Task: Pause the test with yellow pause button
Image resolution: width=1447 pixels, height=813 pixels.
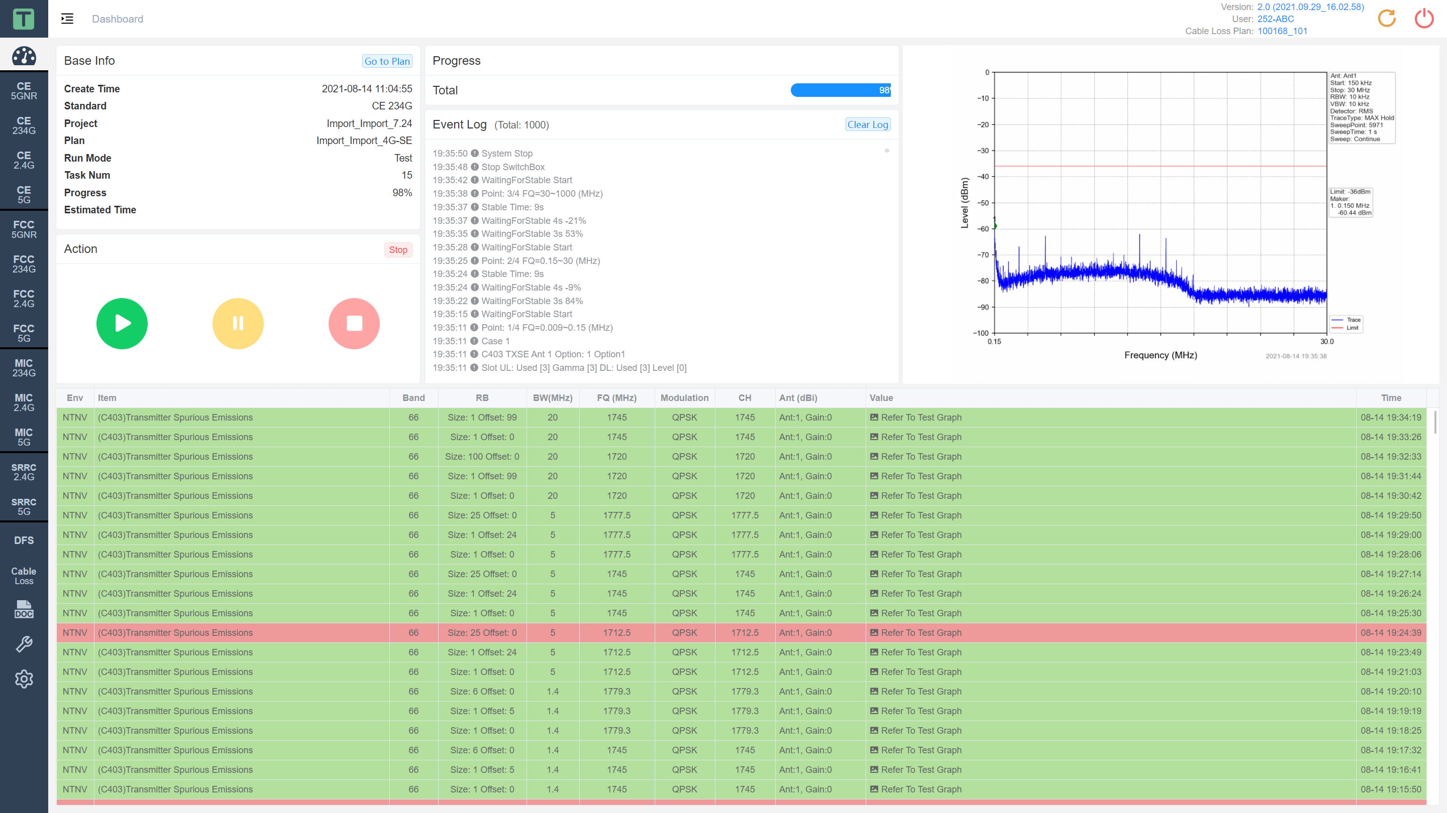Action: [238, 323]
